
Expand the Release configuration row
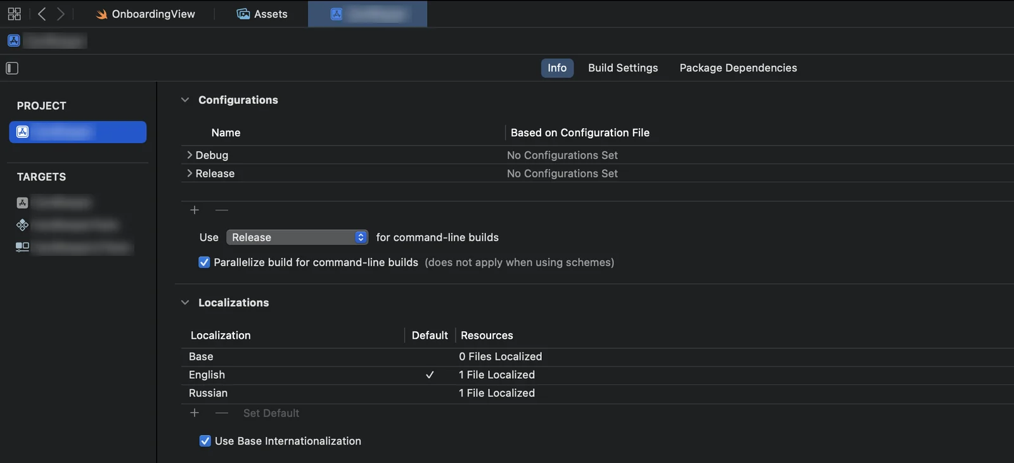pos(189,174)
